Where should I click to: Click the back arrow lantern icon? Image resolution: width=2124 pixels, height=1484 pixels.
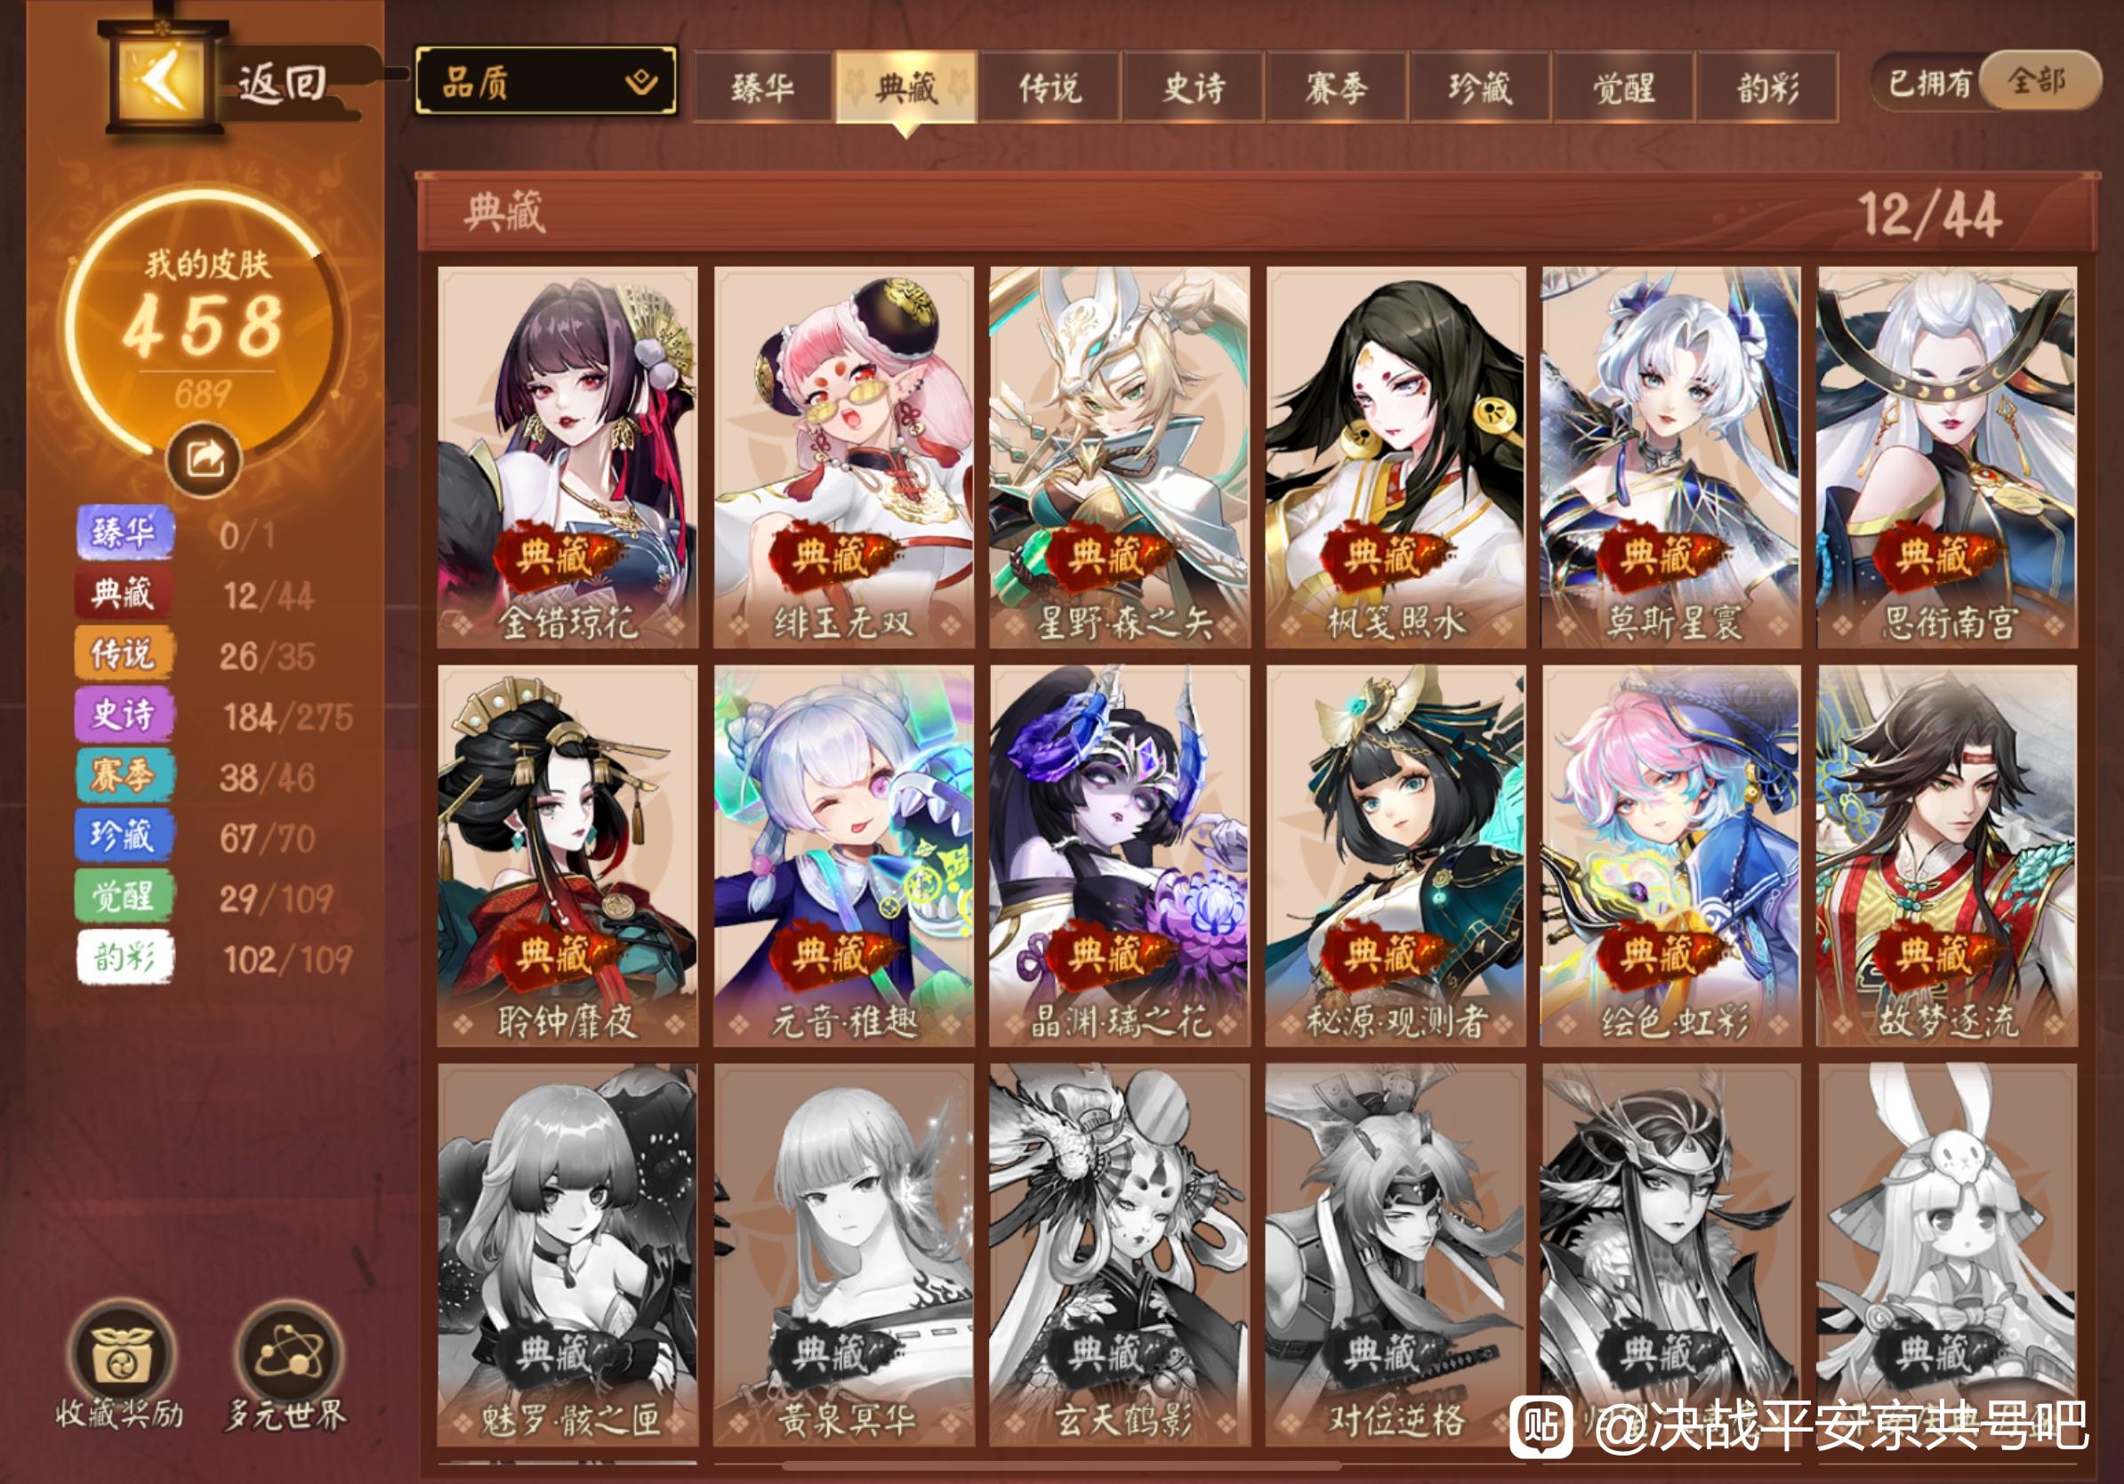point(165,78)
